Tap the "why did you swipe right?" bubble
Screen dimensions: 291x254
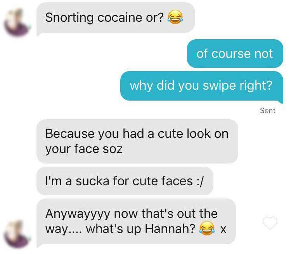(x=201, y=86)
